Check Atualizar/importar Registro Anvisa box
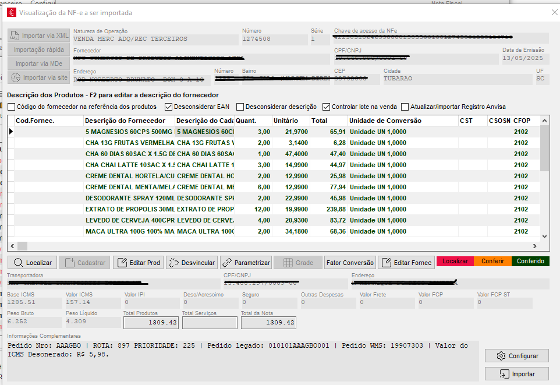560x385 pixels. (405, 107)
